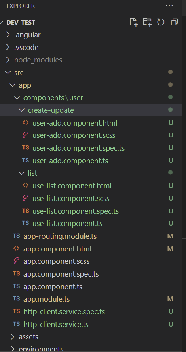
Task: Select http-client.service.ts file
Action: click(x=91, y=324)
